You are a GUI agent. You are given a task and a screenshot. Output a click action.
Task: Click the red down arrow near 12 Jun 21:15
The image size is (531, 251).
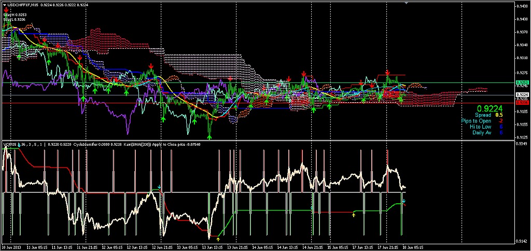[150, 66]
